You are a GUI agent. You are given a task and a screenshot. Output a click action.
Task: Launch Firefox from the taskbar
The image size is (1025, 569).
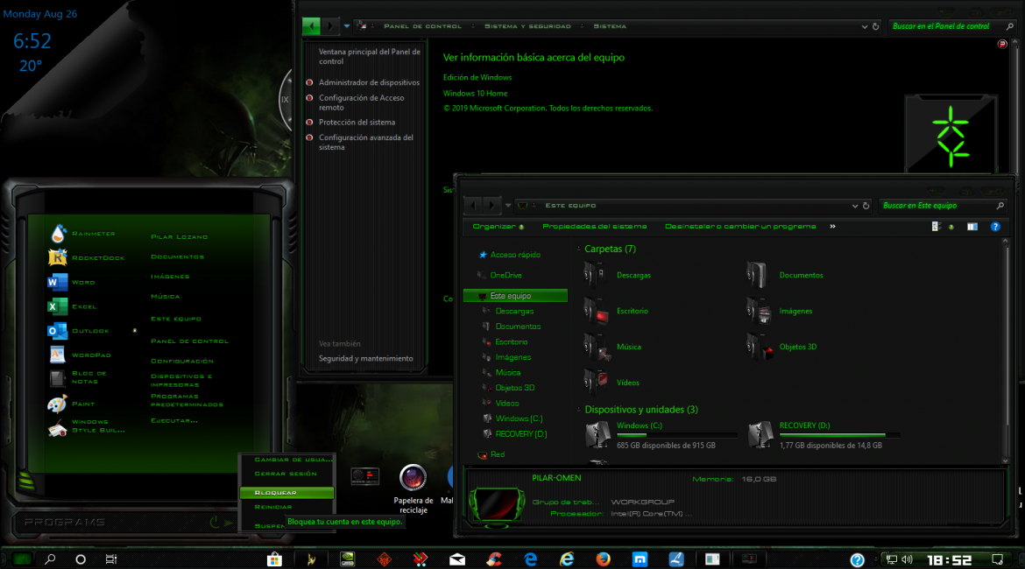pos(603,559)
